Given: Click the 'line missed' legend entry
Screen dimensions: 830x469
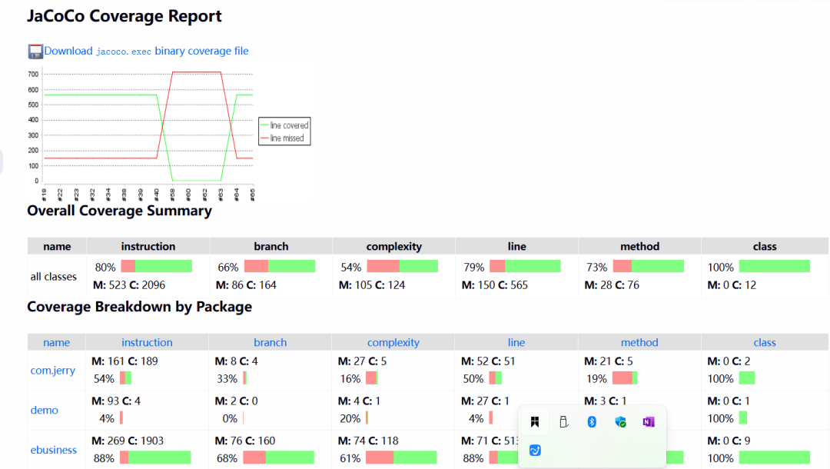Looking at the screenshot, I should [282, 138].
